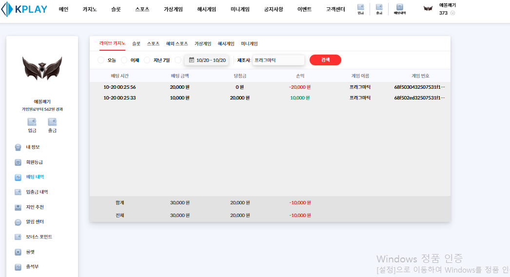510x277 pixels.
Task: Open the 10/20 - 10/20 date range picker
Action: 207,60
